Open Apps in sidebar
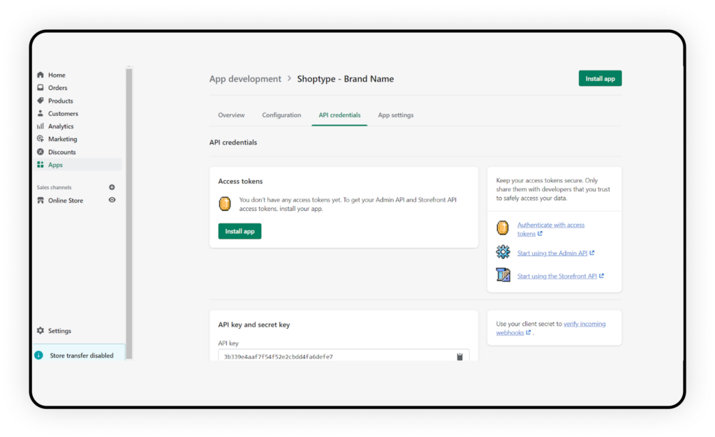This screenshot has height=437, width=715. pyautogui.click(x=78, y=165)
